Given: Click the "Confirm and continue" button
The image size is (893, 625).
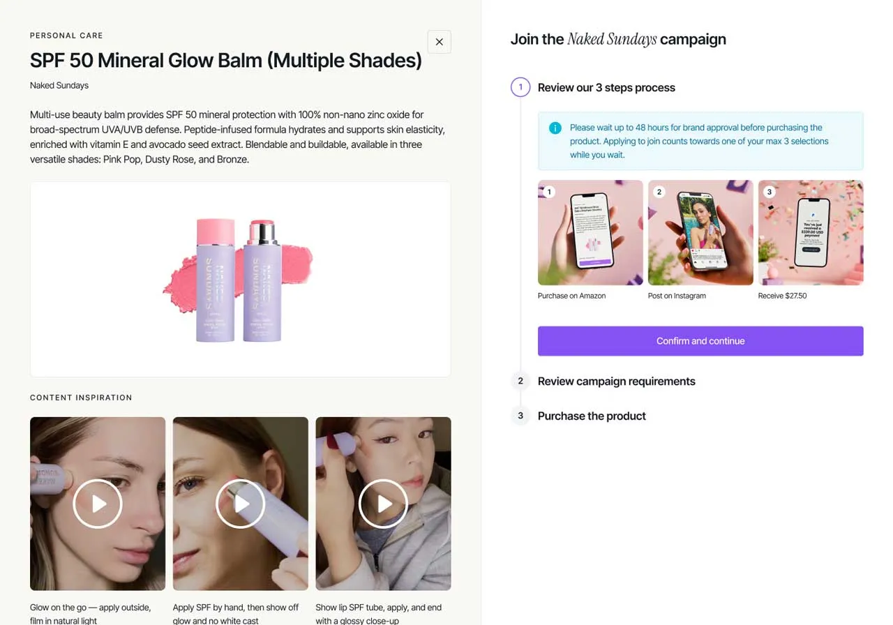Looking at the screenshot, I should 700,341.
